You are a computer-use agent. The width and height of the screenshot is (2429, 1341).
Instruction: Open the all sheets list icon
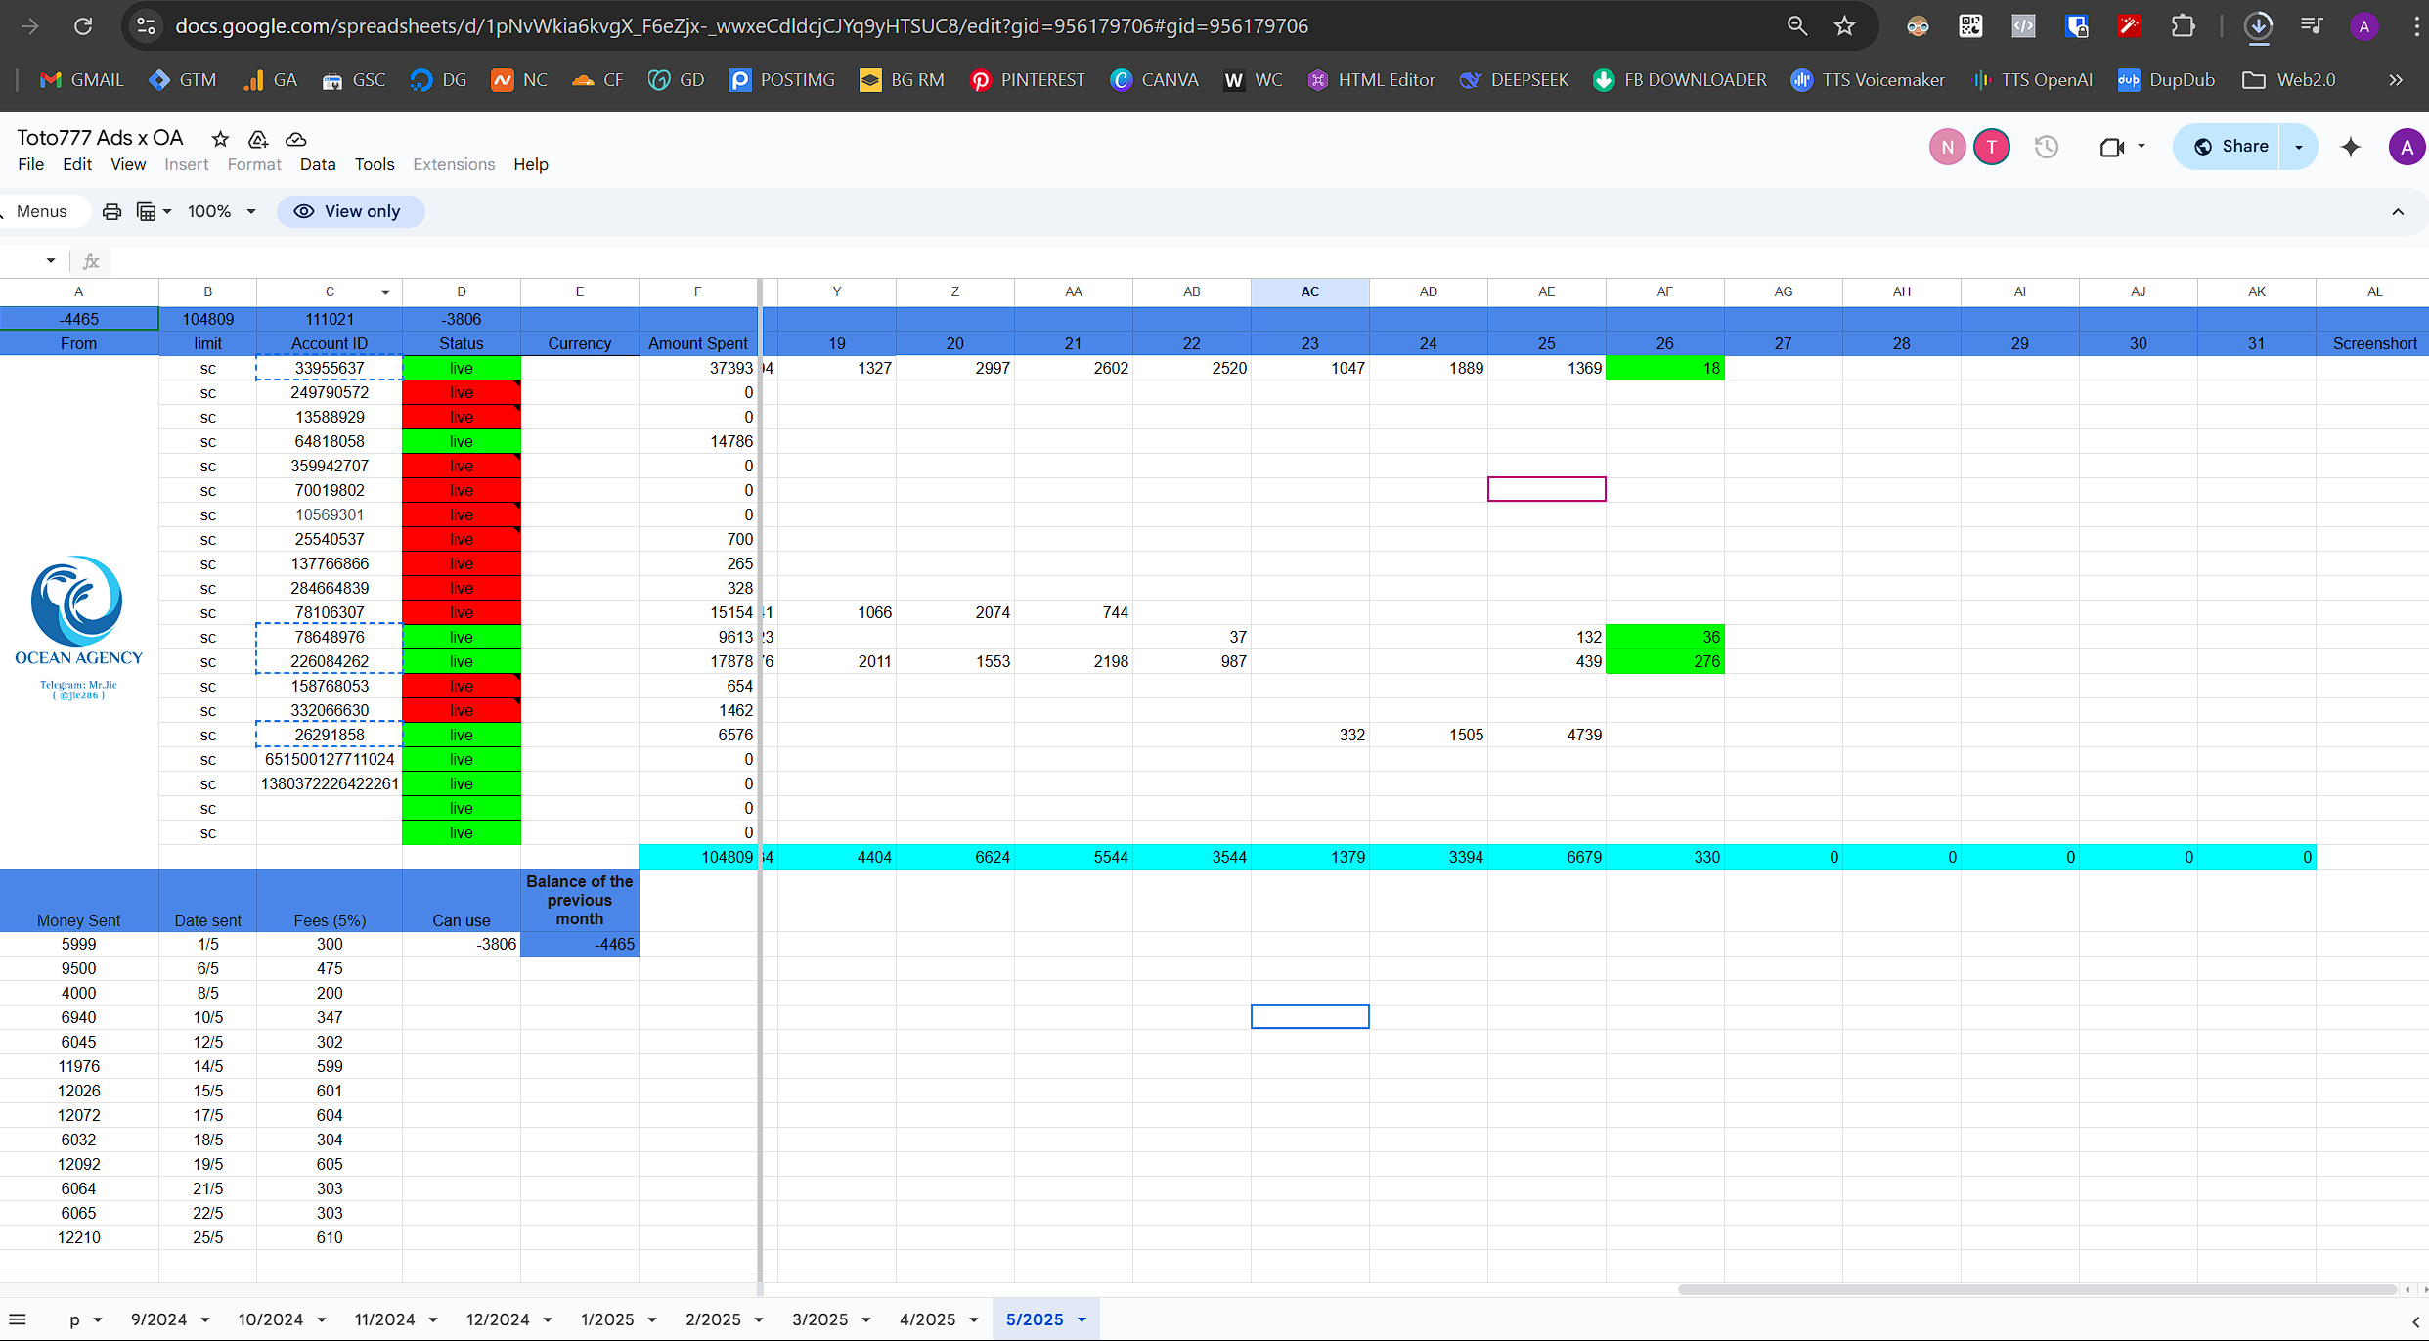coord(17,1319)
